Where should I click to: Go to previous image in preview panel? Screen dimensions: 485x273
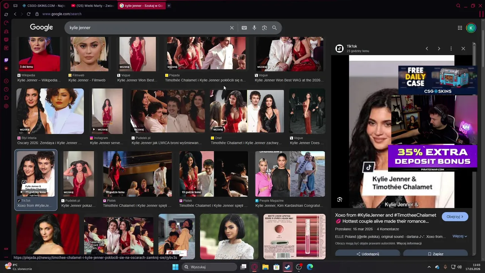tap(427, 49)
